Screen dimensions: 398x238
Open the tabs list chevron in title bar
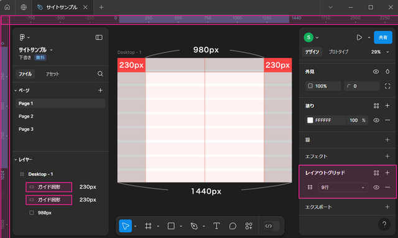pos(330,7)
